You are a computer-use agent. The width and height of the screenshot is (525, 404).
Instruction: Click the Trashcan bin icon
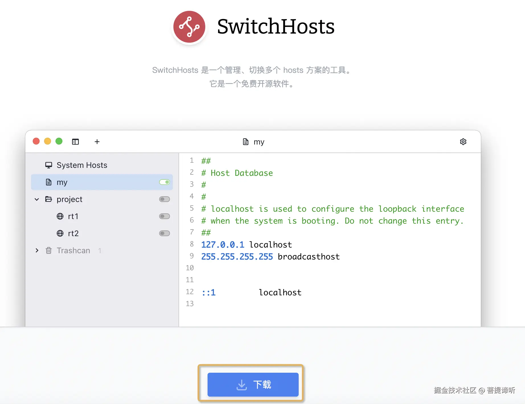click(49, 250)
